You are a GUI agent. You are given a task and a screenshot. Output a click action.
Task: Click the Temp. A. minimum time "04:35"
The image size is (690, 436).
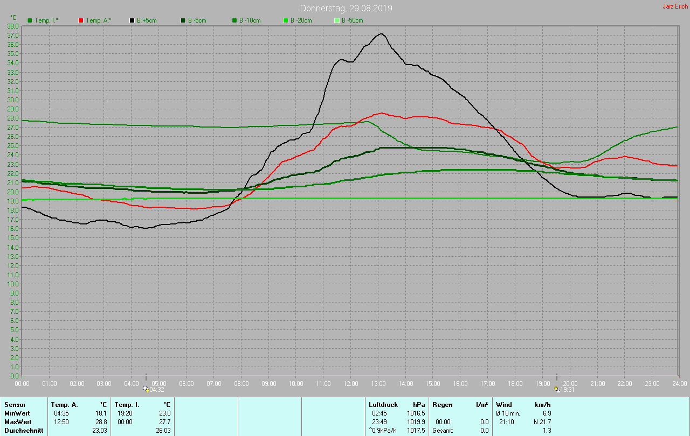tap(61, 413)
